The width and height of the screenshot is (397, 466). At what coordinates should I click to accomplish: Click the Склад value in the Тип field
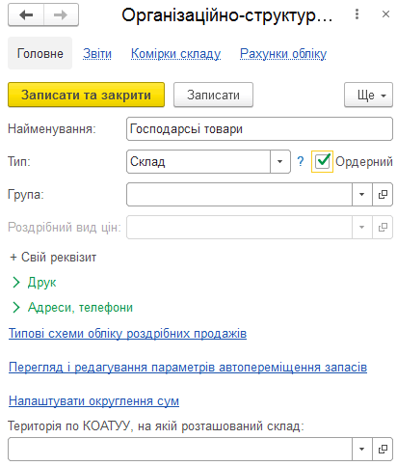tap(147, 161)
